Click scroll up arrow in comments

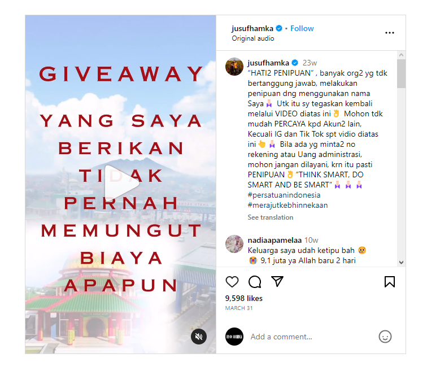tap(401, 55)
